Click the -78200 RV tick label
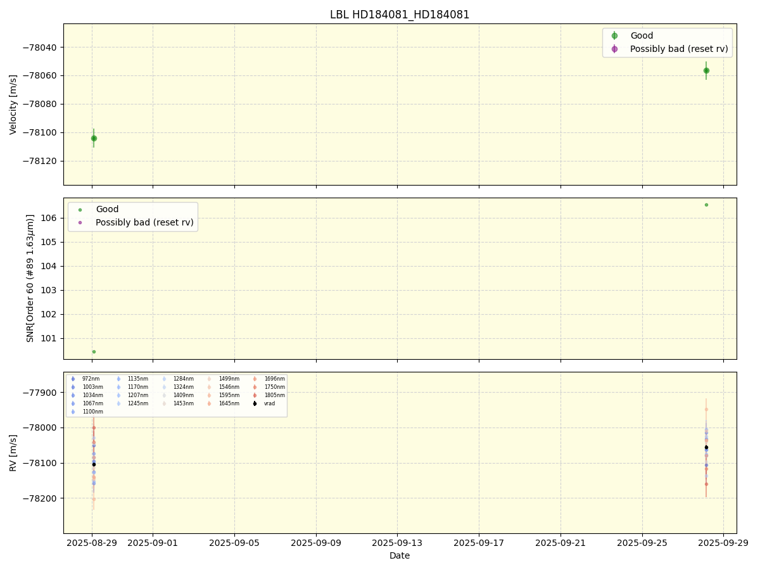Screen dimensions: 760x570 (41, 499)
